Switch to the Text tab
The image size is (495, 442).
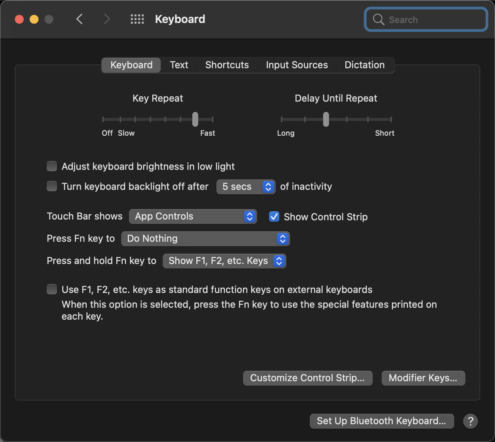tap(179, 65)
